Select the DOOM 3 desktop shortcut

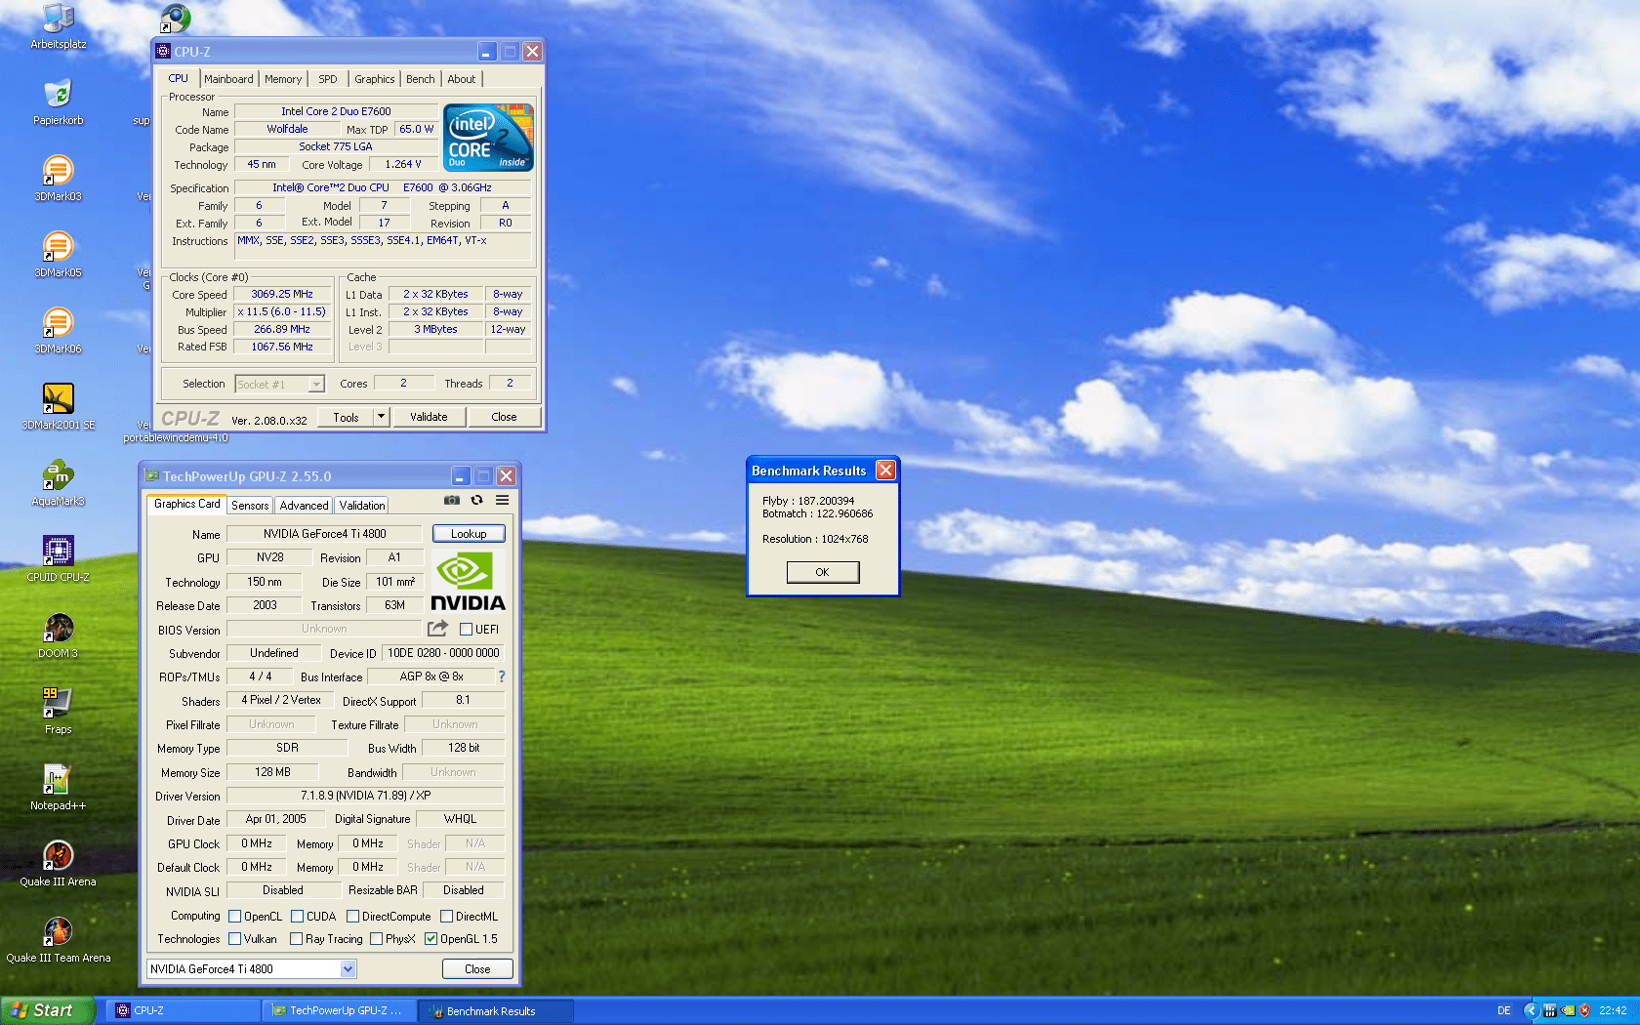point(59,635)
